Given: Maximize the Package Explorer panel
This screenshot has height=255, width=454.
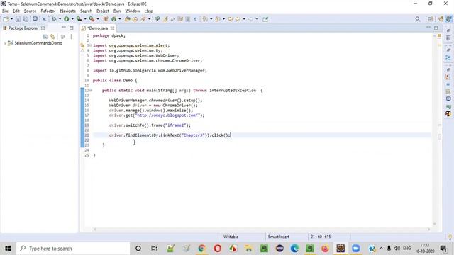Looking at the screenshot, I should click(x=71, y=28).
